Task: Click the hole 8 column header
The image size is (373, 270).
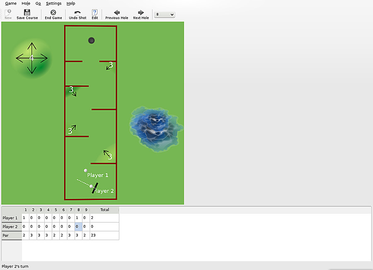Action: pyautogui.click(x=78, y=210)
